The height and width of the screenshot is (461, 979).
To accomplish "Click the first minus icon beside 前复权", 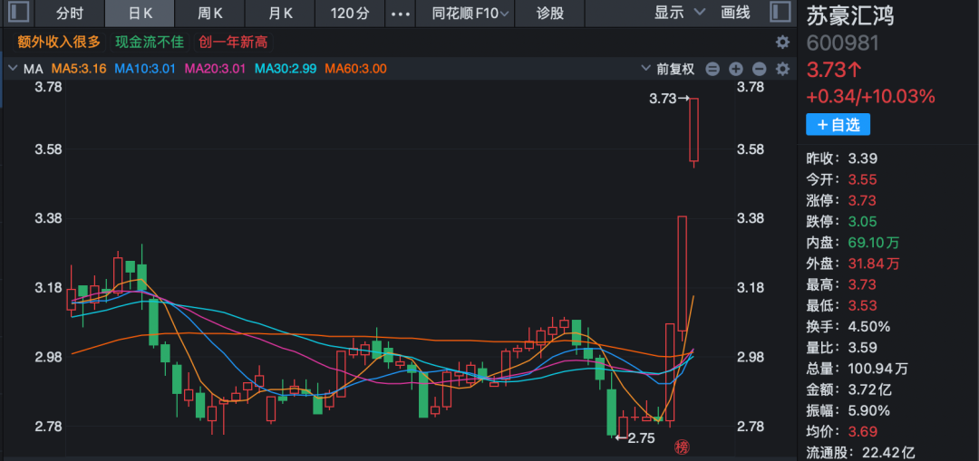I will (x=712, y=69).
